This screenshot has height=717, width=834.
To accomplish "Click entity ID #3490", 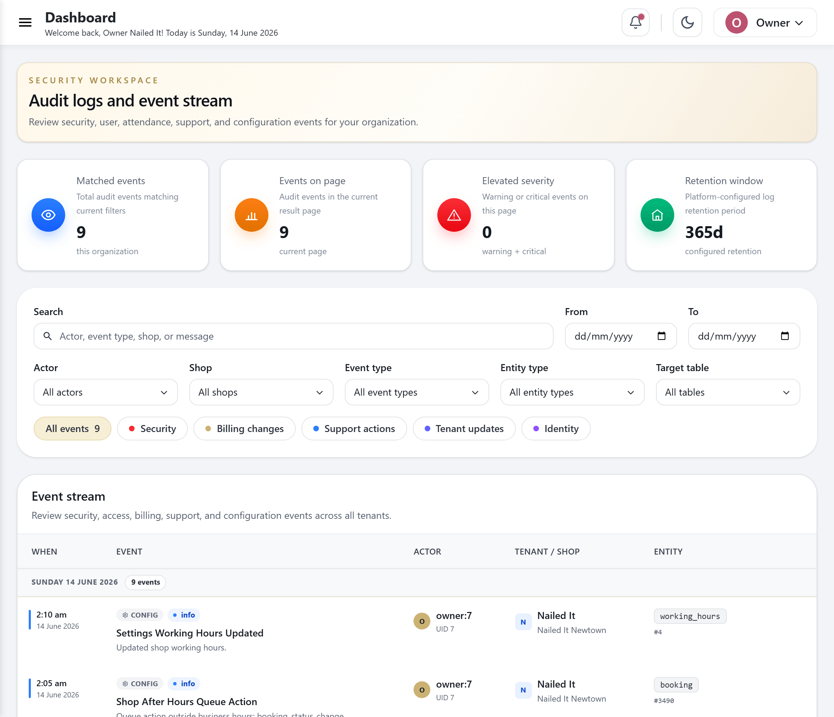I will (664, 701).
